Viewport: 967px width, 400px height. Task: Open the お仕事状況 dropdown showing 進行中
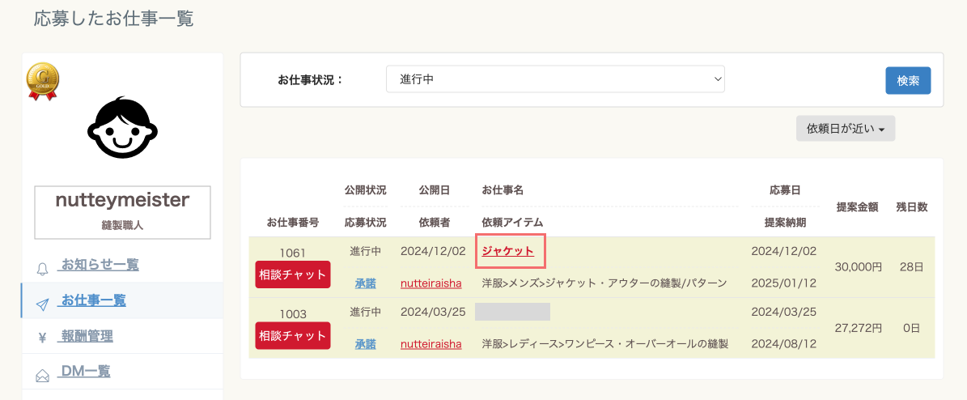click(555, 79)
